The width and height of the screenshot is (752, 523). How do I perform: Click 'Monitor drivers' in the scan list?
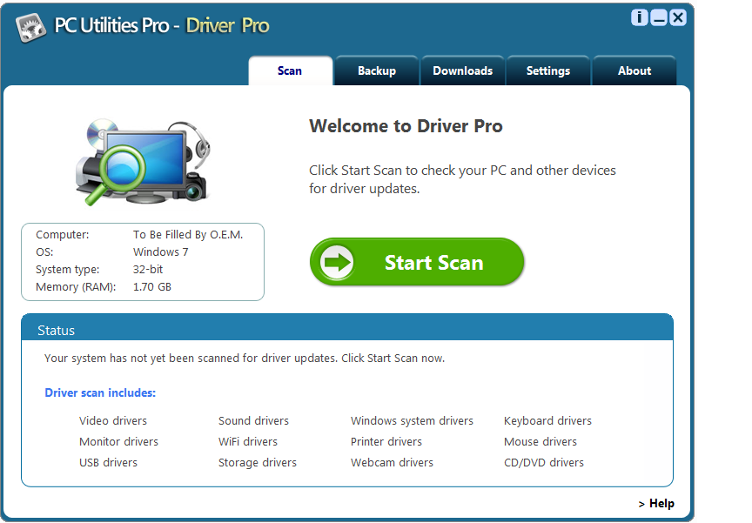[119, 441]
